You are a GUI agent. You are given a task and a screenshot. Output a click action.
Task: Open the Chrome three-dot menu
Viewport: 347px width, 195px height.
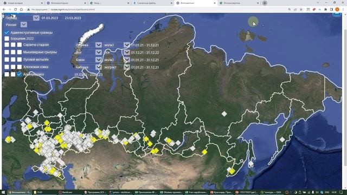tap(343, 10)
